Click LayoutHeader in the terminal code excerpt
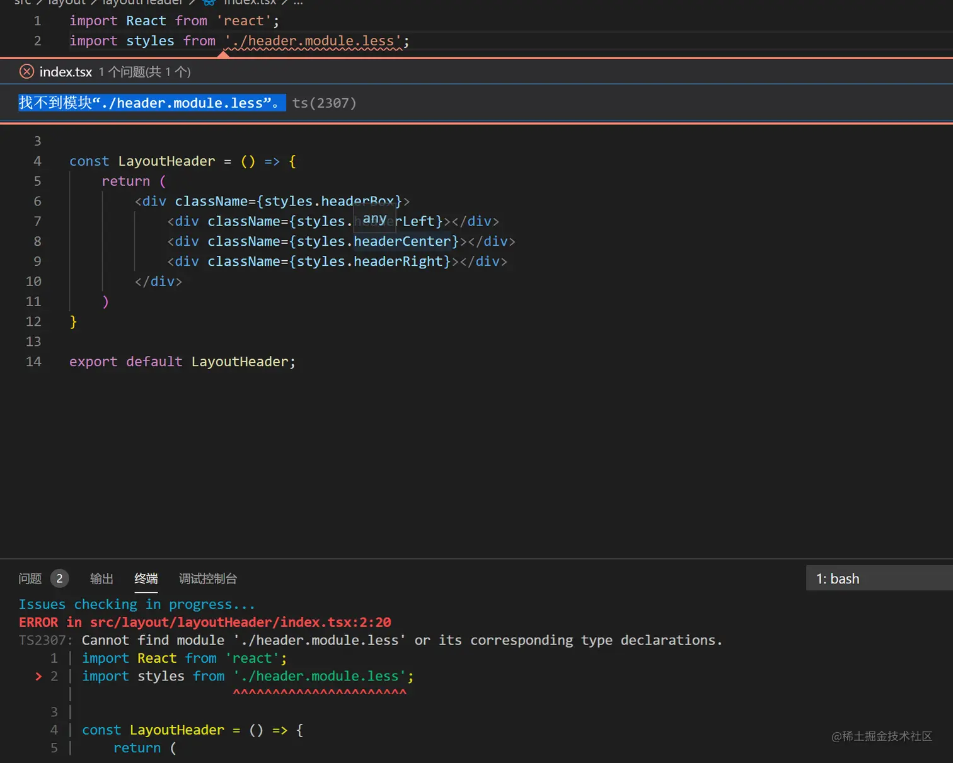953x763 pixels. pyautogui.click(x=177, y=730)
